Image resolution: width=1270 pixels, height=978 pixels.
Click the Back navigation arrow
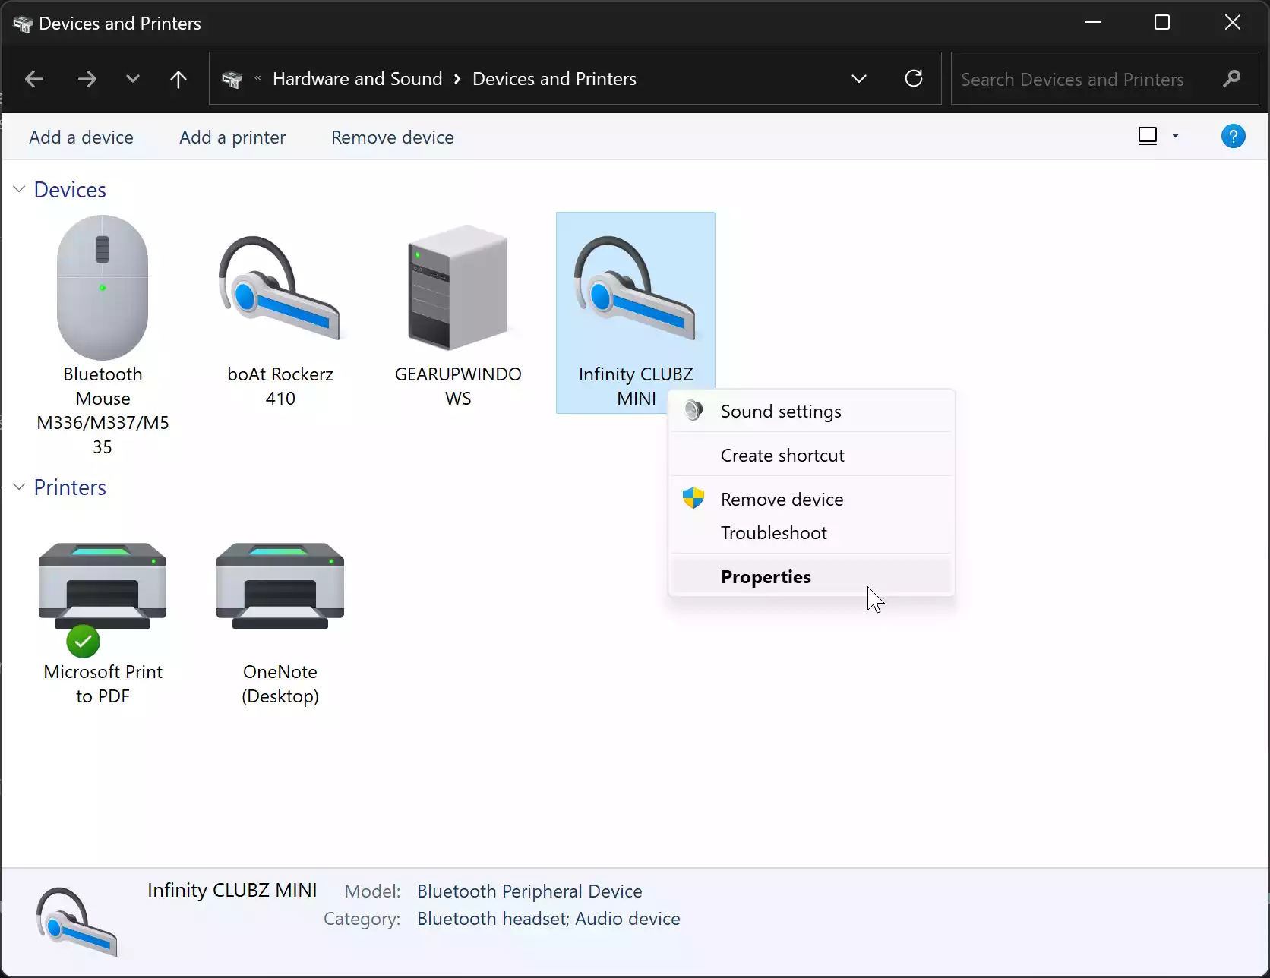tap(34, 79)
